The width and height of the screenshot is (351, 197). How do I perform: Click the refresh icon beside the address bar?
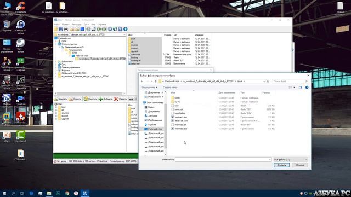(268, 82)
